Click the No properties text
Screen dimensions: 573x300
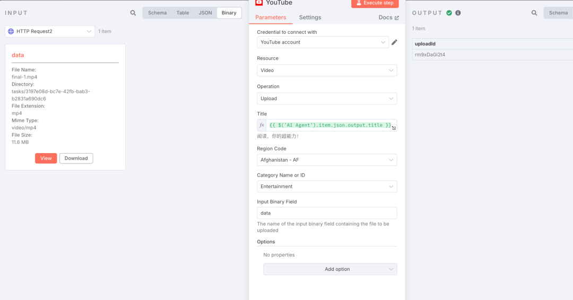279,255
